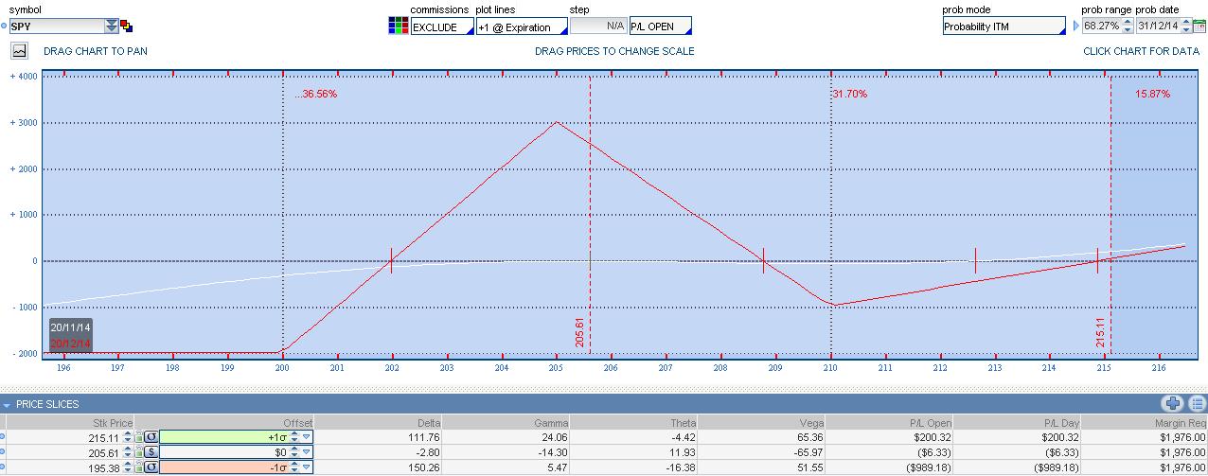
Task: Click the row marker dot of 195.38 slice
Action: [x=2, y=467]
